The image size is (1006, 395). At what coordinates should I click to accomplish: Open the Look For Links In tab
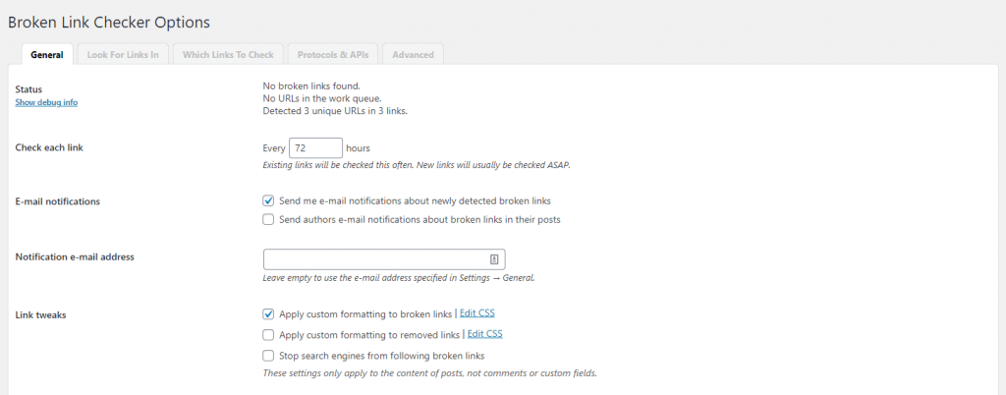pyautogui.click(x=122, y=54)
